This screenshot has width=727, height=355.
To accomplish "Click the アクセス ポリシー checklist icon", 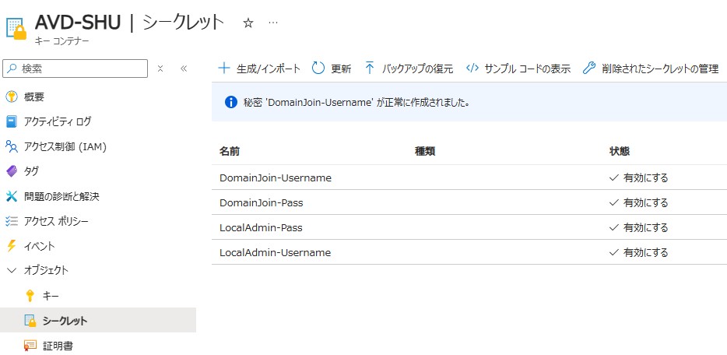I will coord(12,222).
